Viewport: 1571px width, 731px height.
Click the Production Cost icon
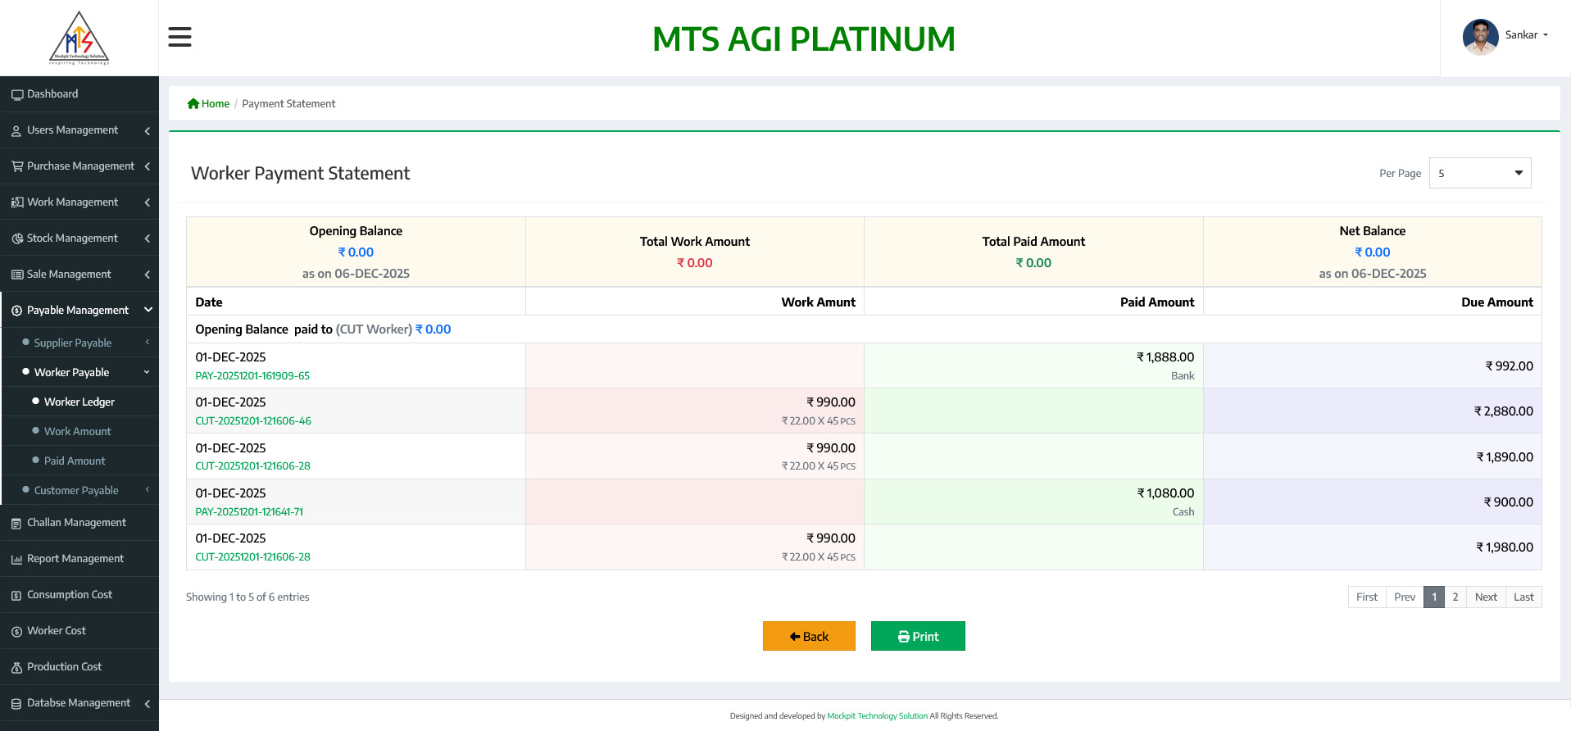click(16, 668)
